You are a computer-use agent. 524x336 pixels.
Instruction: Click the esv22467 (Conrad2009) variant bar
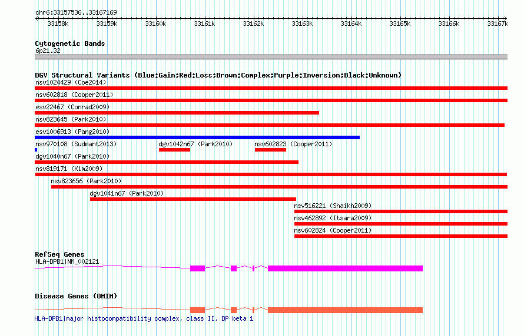pos(177,113)
